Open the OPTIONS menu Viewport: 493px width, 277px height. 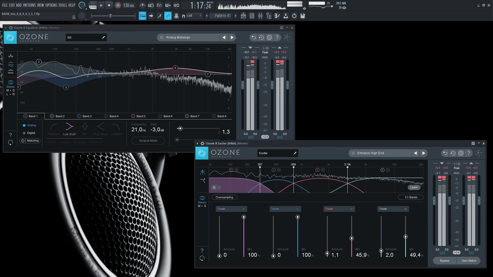click(51, 5)
